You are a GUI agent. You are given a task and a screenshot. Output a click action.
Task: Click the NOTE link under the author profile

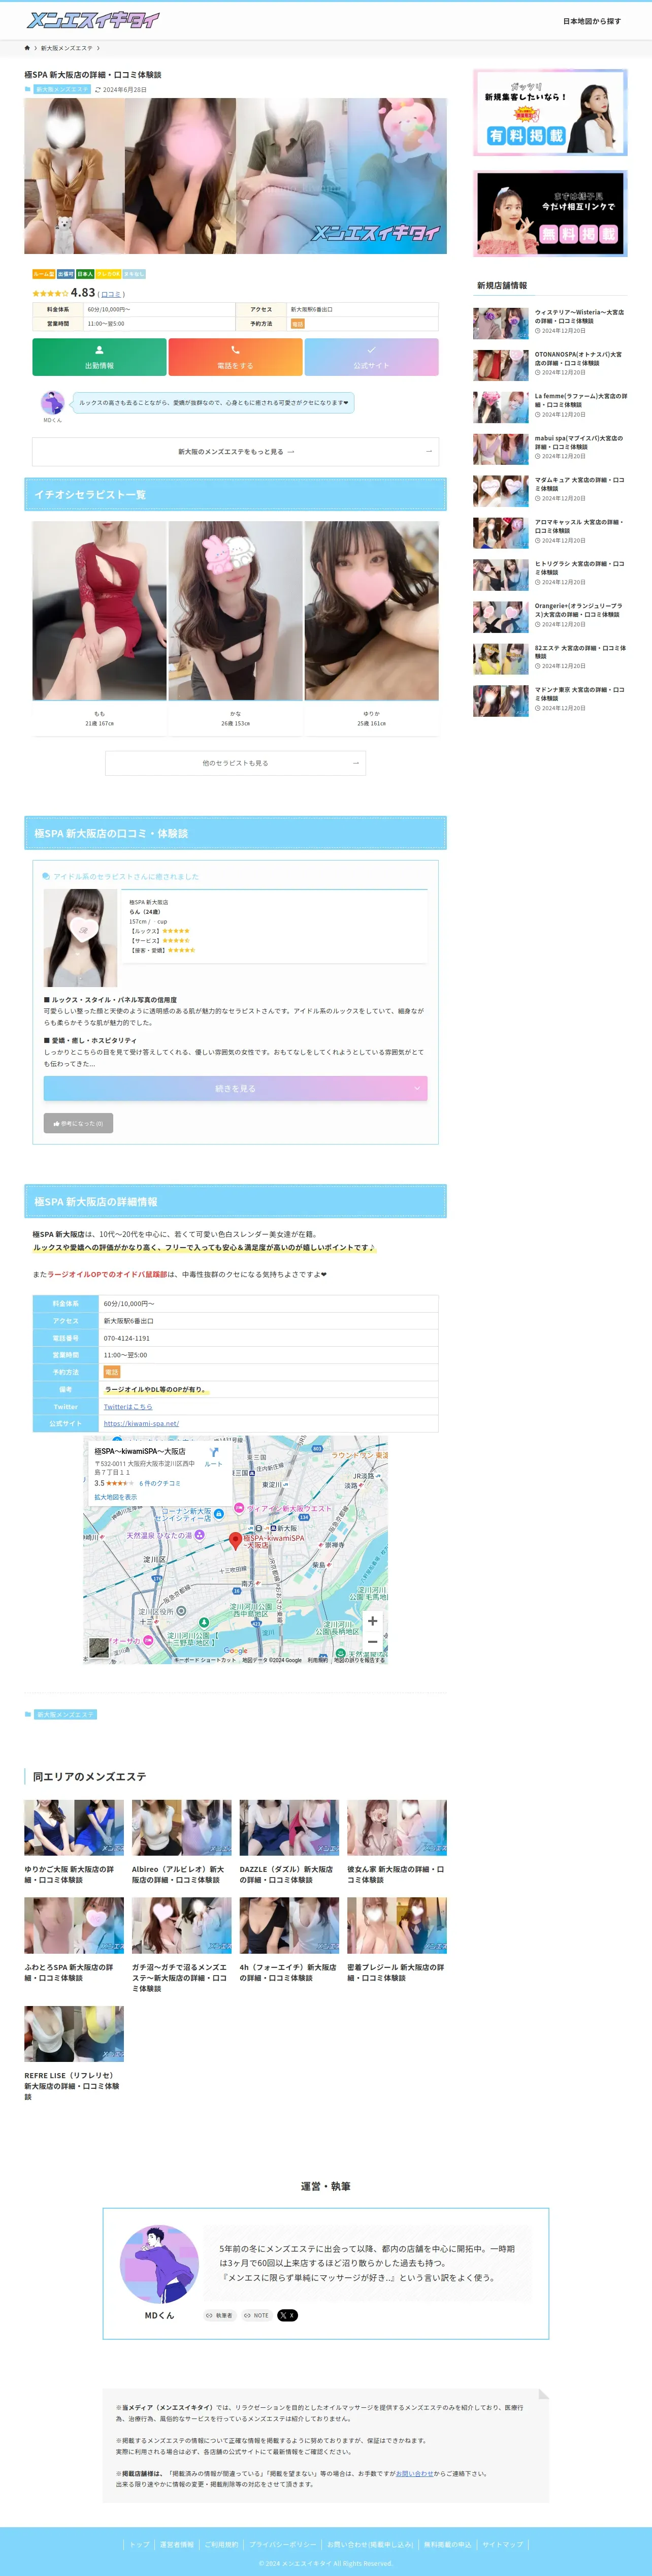pyautogui.click(x=256, y=2315)
